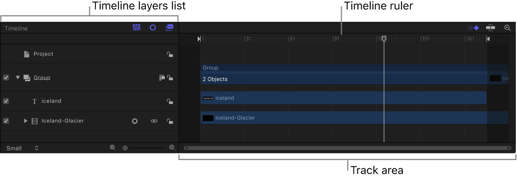The height and width of the screenshot is (181, 517).
Task: Toggle the show masks checkerboard icon
Action: click(x=136, y=28)
